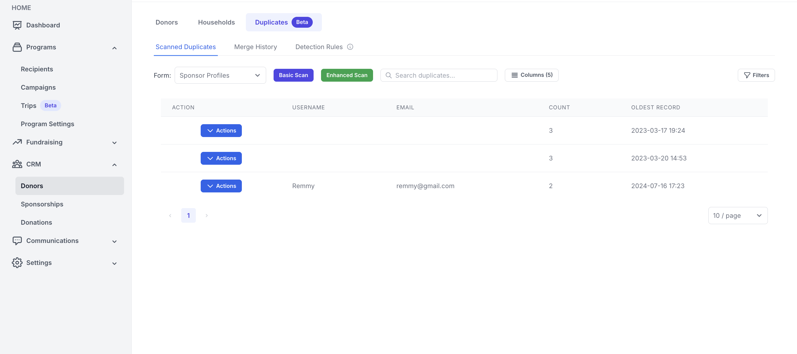Click the Dashboard presentation chart icon
Image resolution: width=797 pixels, height=354 pixels.
coord(17,25)
